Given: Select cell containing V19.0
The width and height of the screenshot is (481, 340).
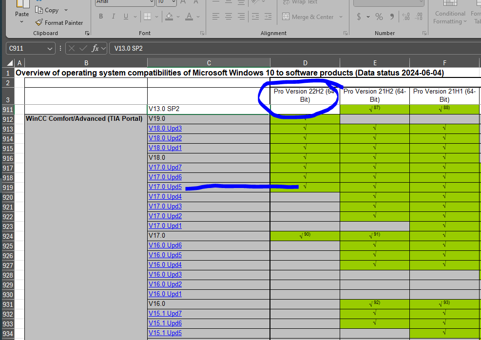Looking at the screenshot, I should tap(209, 119).
